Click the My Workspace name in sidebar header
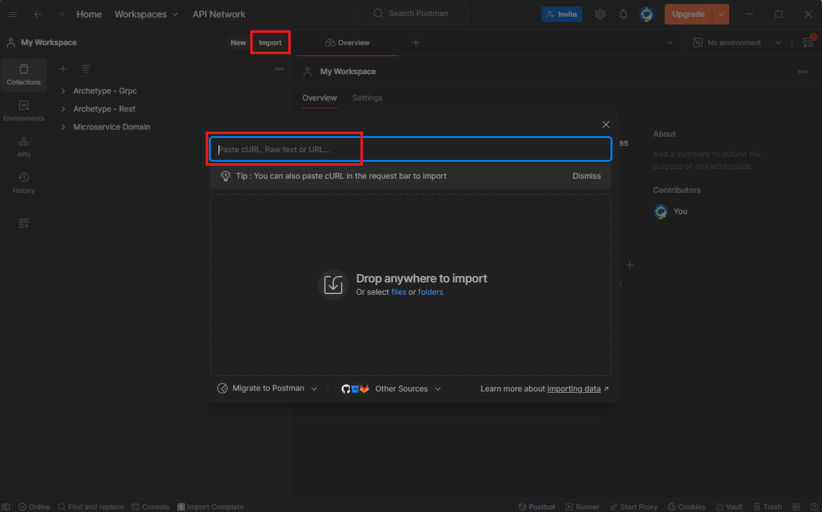The height and width of the screenshot is (512, 822). point(49,43)
